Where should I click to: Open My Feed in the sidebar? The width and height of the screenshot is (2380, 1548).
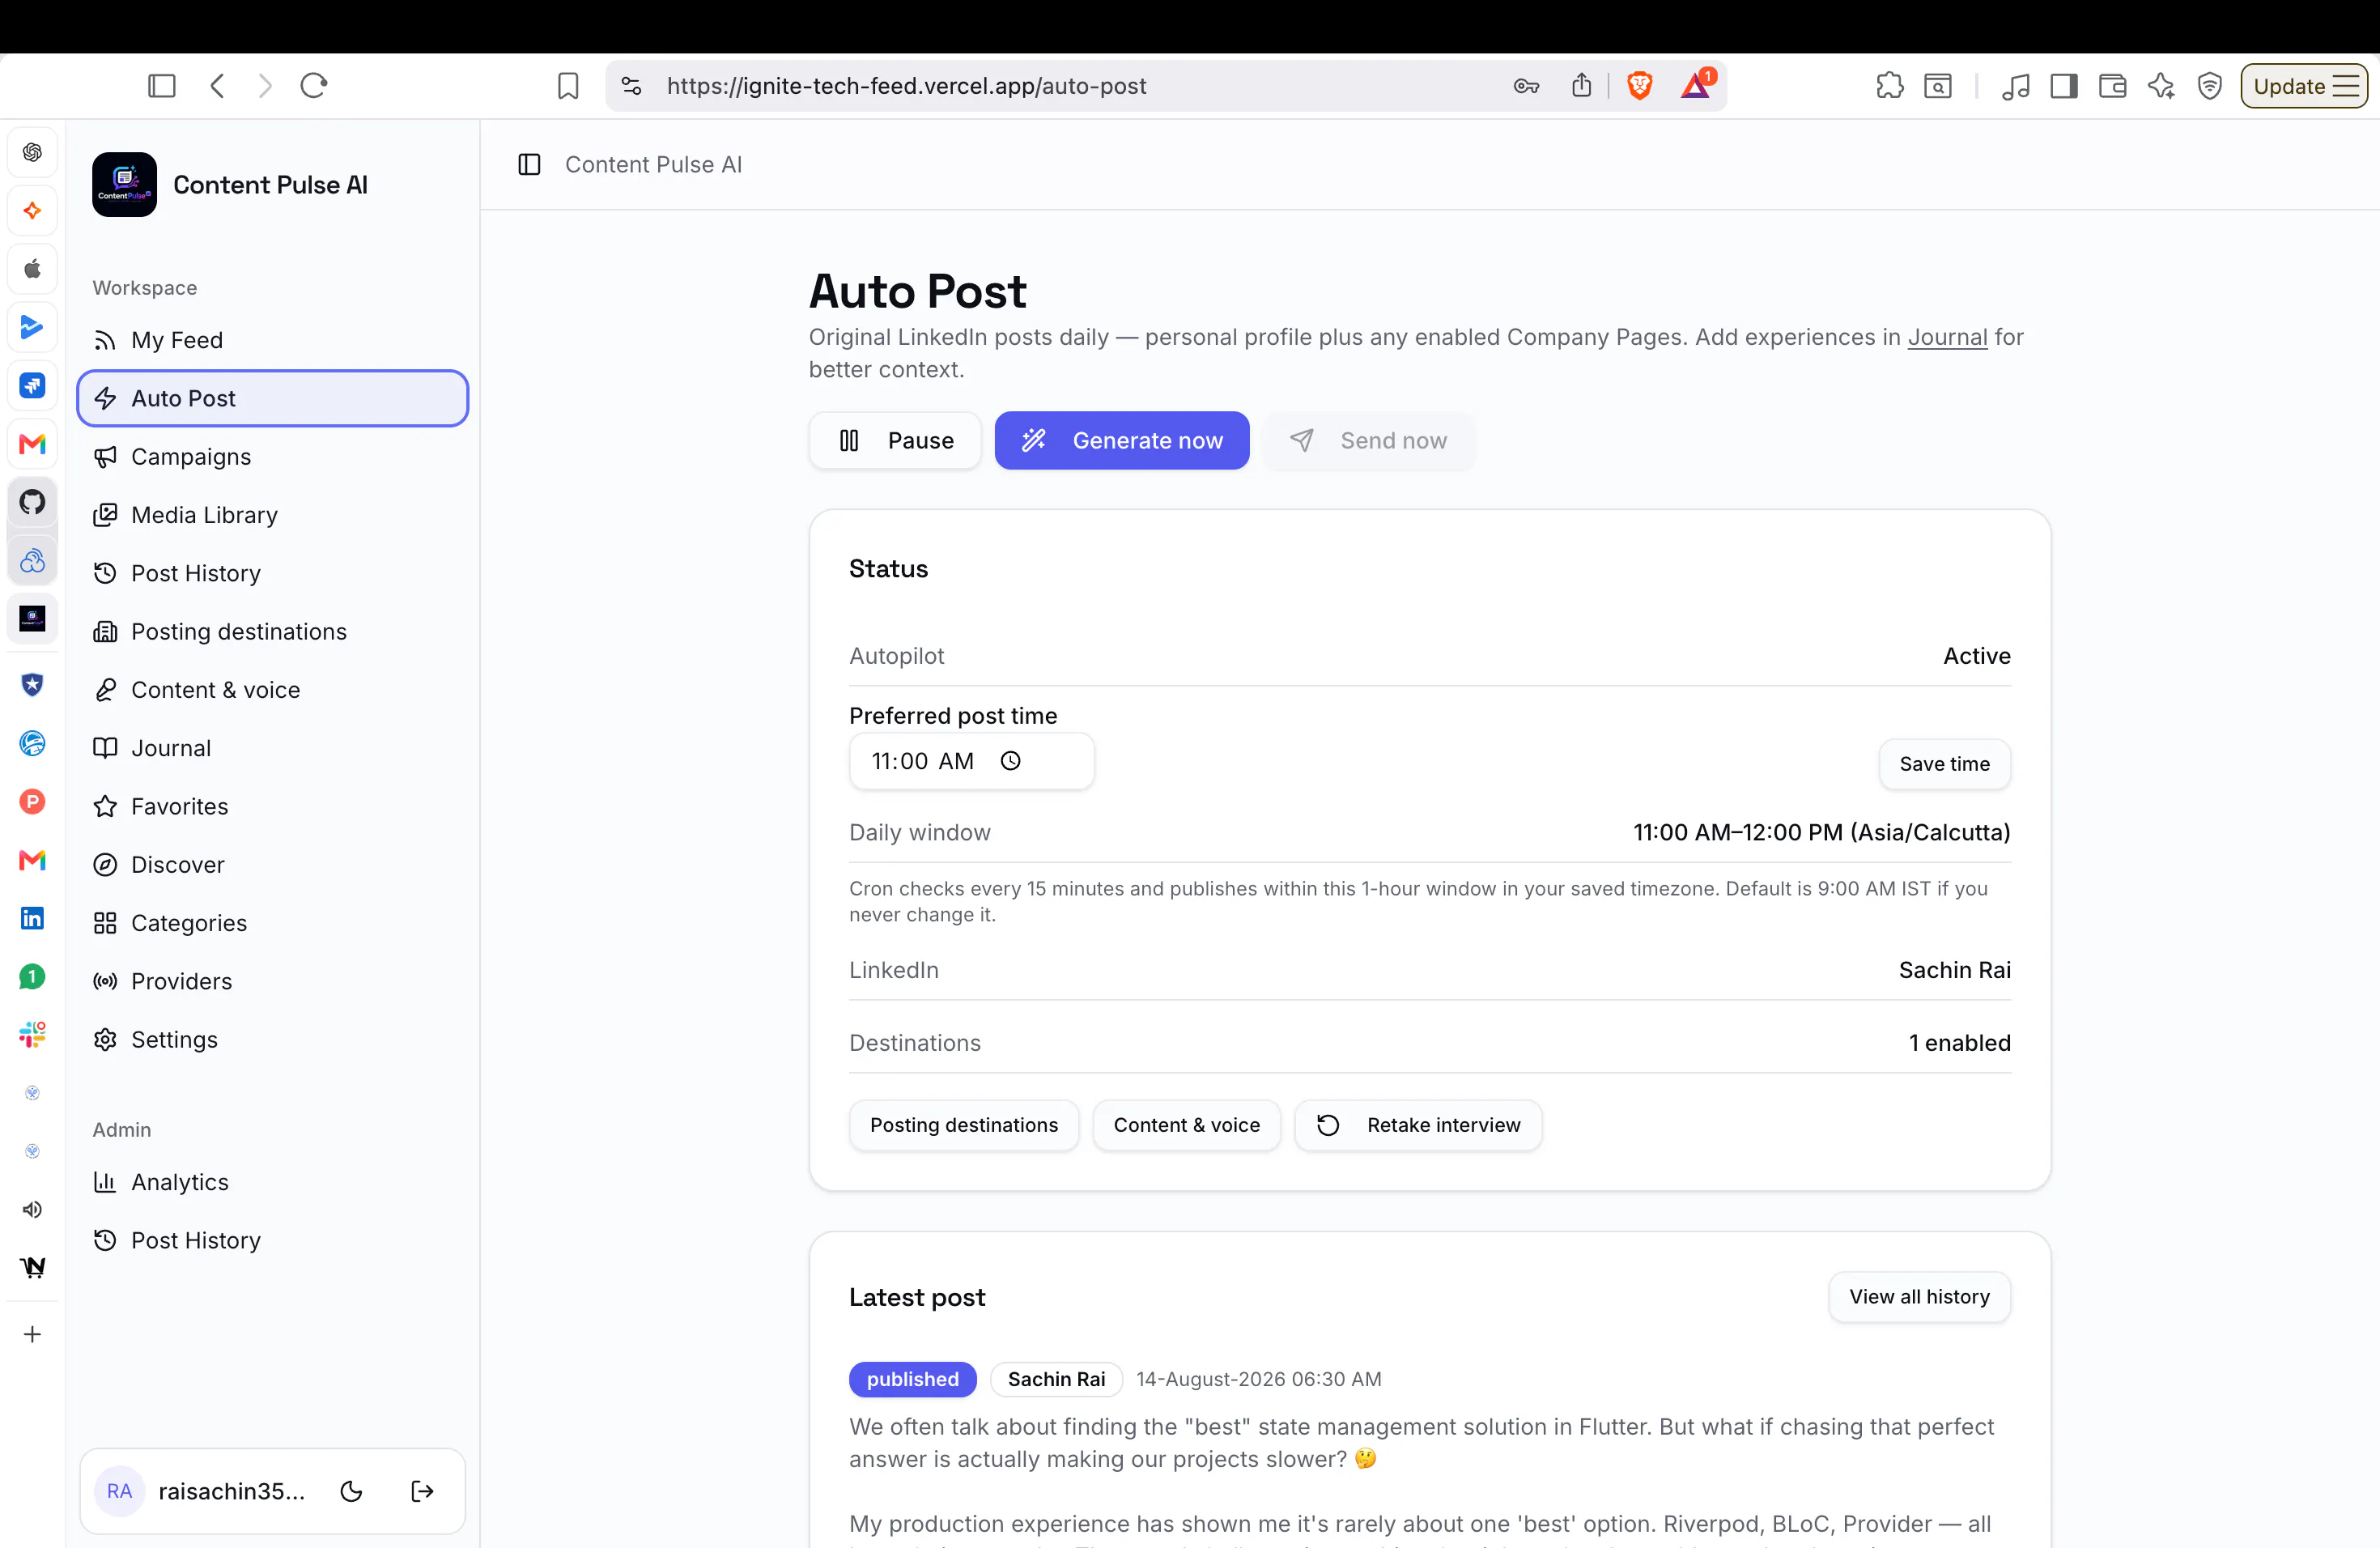(x=272, y=340)
